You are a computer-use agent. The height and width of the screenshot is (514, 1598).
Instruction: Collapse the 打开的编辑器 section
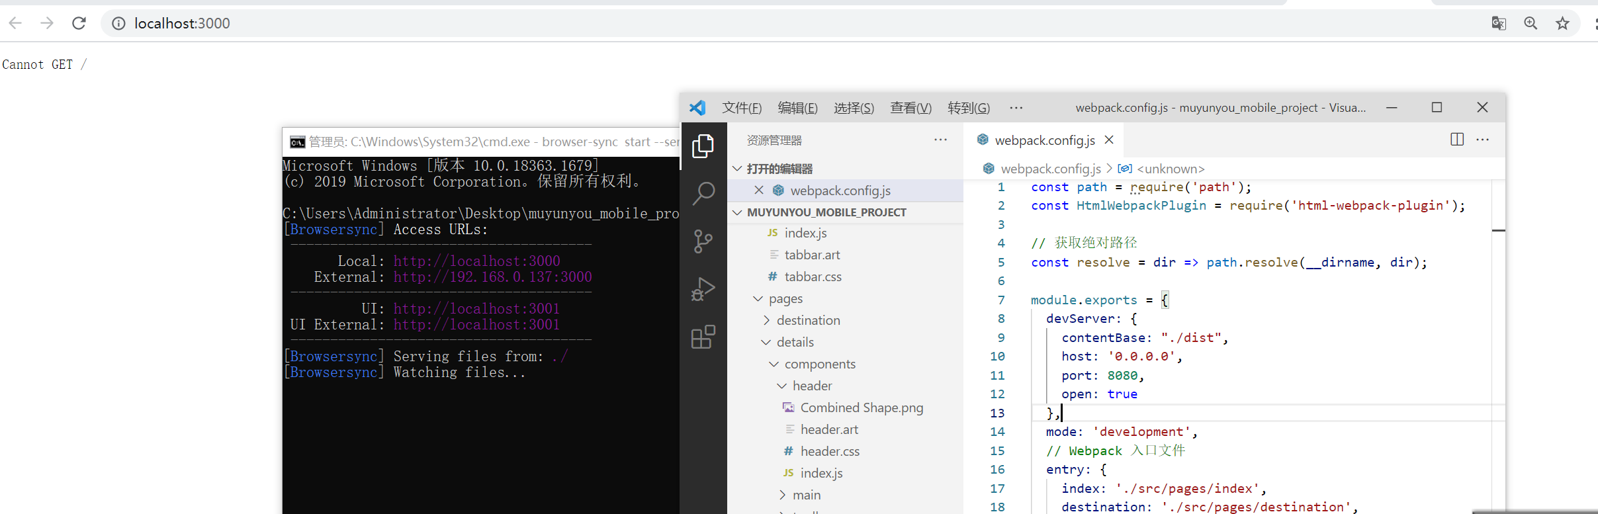(845, 169)
